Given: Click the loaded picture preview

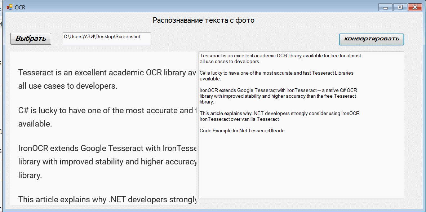Looking at the screenshot, I should [x=103, y=128].
